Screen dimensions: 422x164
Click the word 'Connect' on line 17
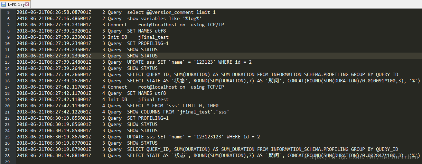[118, 87]
